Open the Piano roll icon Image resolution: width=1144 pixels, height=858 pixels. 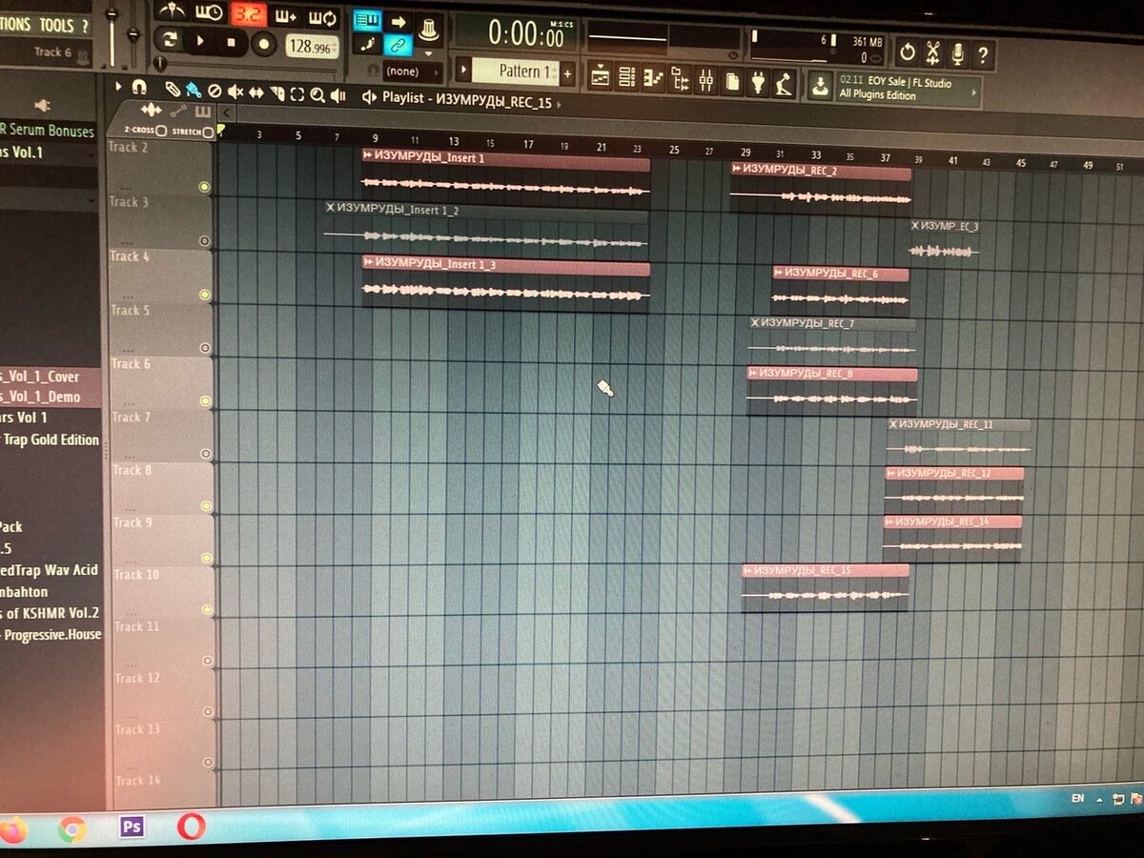[653, 80]
